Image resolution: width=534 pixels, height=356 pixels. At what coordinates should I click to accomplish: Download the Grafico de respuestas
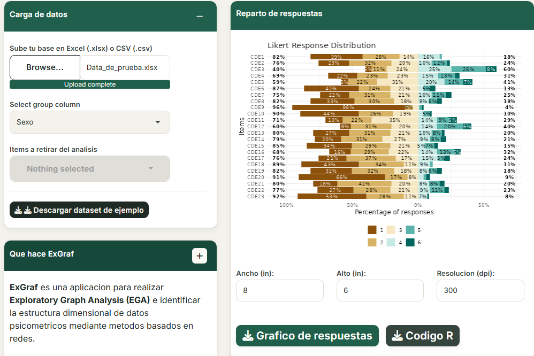[x=307, y=336]
